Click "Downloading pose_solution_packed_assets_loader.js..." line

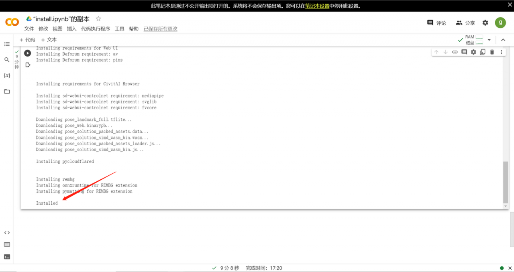[98, 144]
